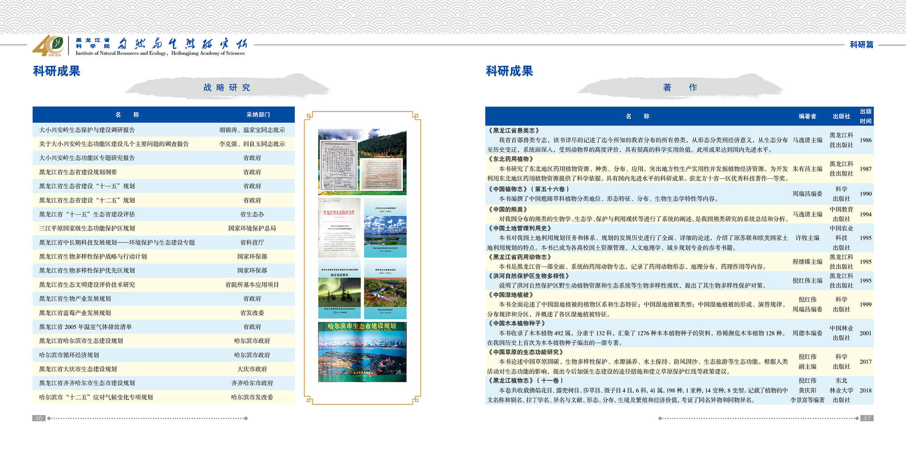Click the 战略研究 section title
906x453 pixels.
point(226,87)
